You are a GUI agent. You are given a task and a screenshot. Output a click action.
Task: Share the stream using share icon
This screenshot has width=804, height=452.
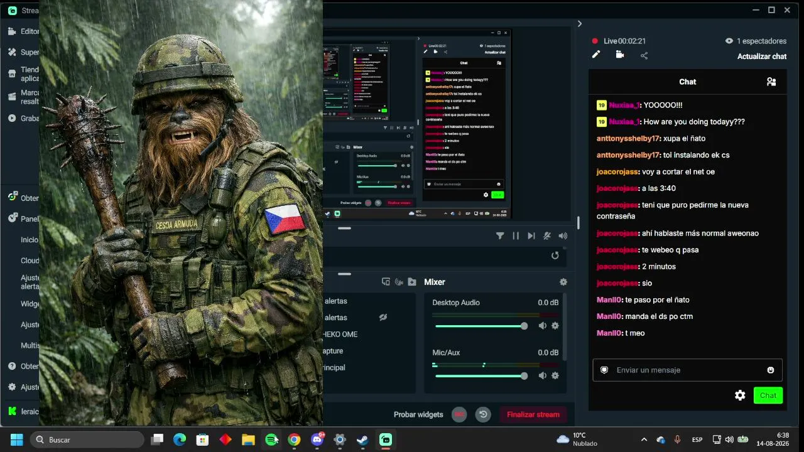click(x=644, y=55)
